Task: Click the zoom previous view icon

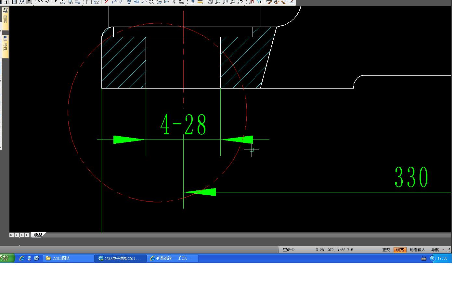Action: coord(240,2)
